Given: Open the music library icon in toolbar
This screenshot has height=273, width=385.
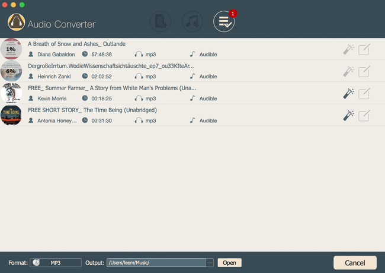Looking at the screenshot, I should tap(192, 23).
